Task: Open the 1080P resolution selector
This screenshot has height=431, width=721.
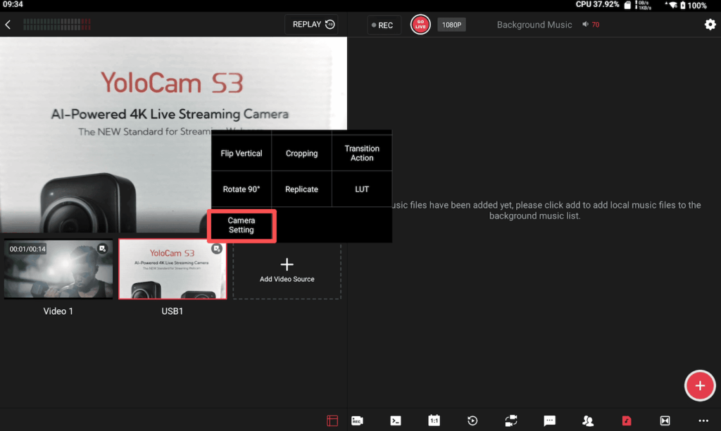Action: coord(451,25)
